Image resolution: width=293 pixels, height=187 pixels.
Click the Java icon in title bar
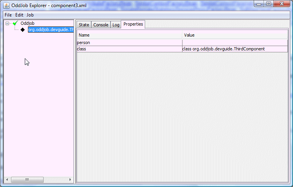(x=6, y=5)
